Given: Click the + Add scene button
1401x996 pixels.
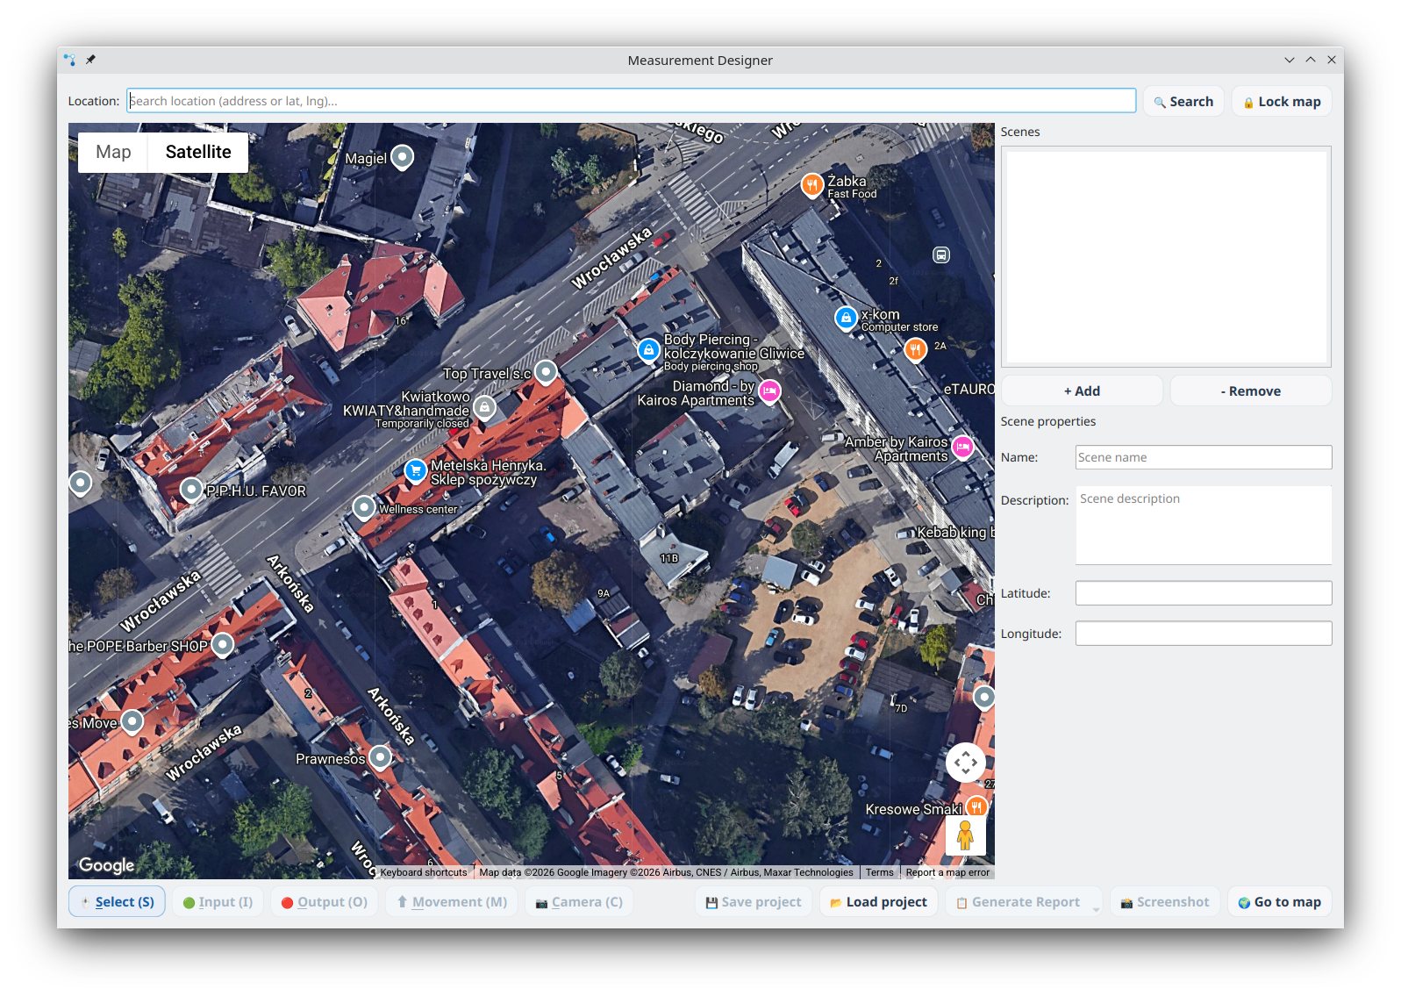Looking at the screenshot, I should point(1082,391).
